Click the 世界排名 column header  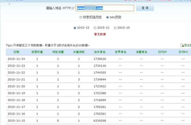point(121,52)
